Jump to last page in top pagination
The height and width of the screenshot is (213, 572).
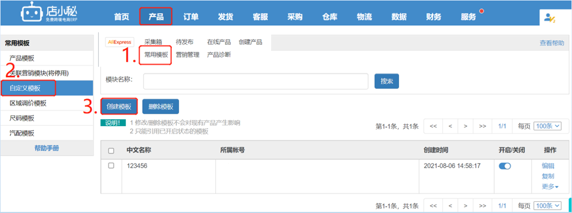point(482,126)
